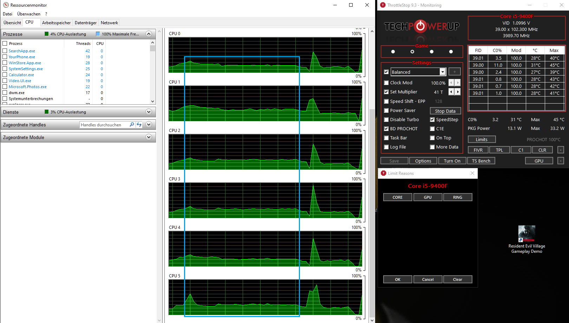This screenshot has width=569, height=323.
Task: Open the FIVR settings
Action: [x=478, y=150]
